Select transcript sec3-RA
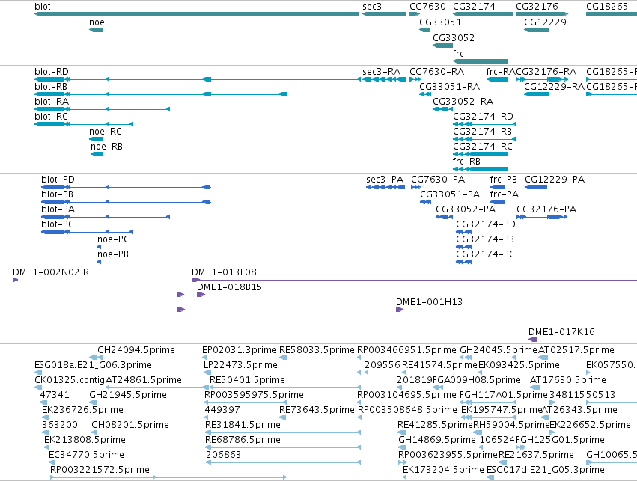This screenshot has height=481, width=637. pos(382,72)
